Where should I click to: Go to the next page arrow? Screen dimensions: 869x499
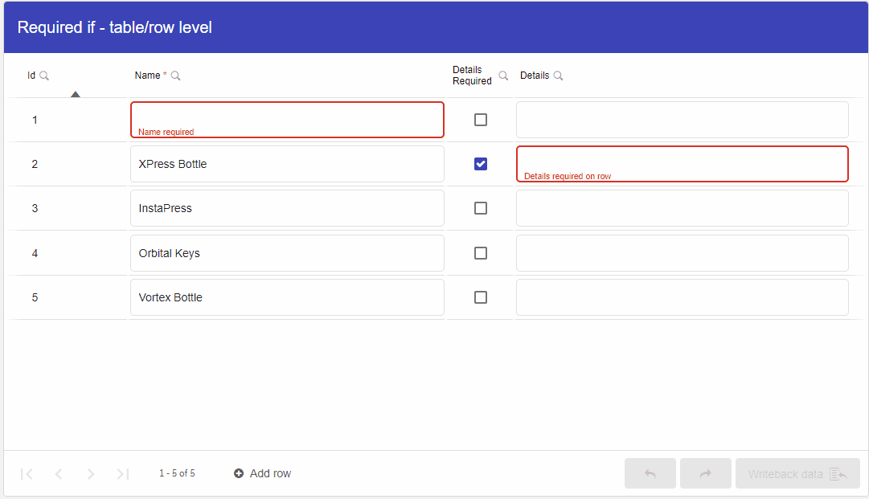[91, 473]
